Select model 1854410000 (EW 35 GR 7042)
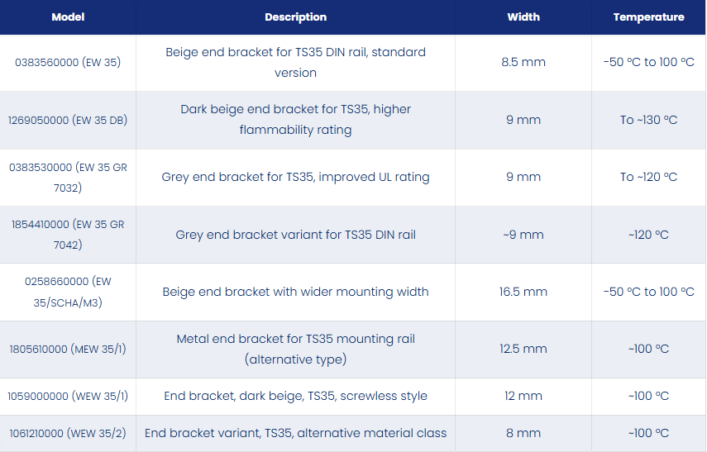The height and width of the screenshot is (452, 707). [68, 235]
